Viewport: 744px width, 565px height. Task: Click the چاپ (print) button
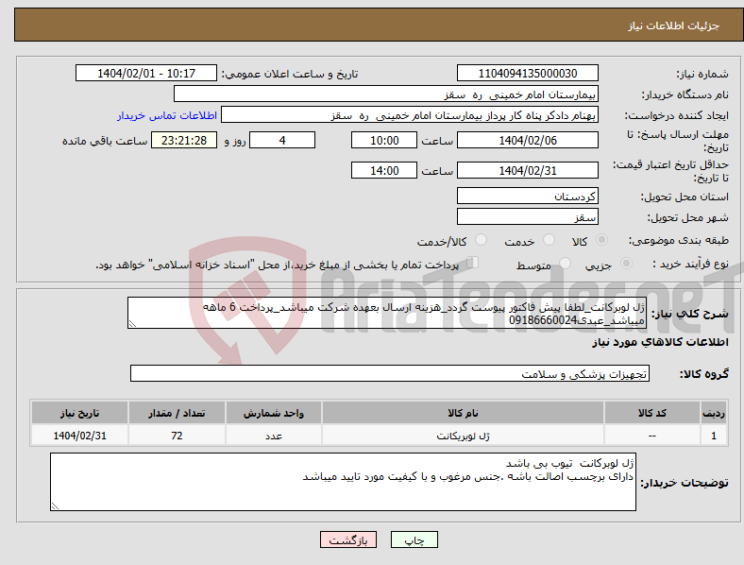click(x=414, y=539)
